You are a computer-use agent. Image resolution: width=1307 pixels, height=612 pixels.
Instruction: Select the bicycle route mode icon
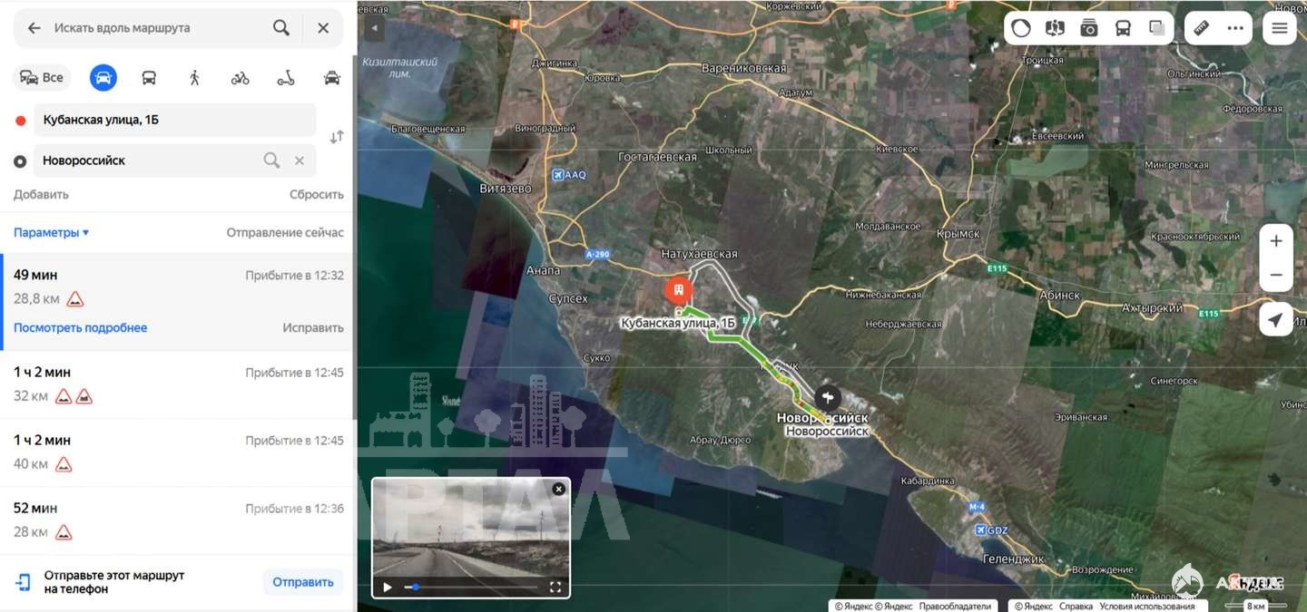coord(240,78)
